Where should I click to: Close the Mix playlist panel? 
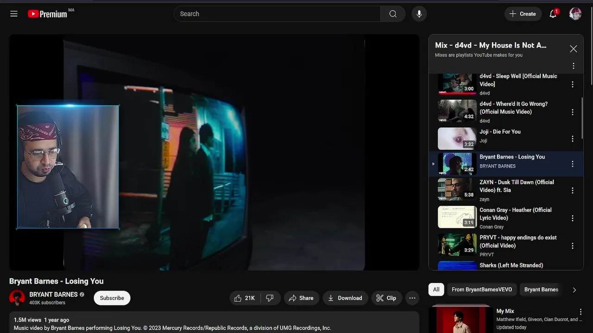pyautogui.click(x=574, y=49)
